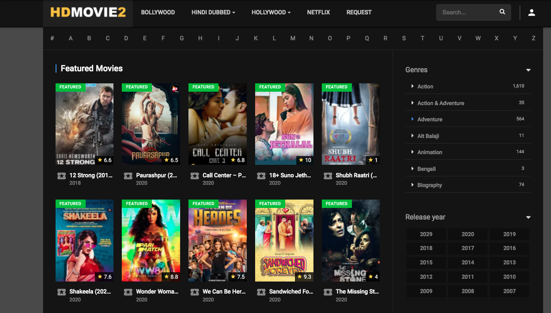
Task: Filter titles by the # symbol
Action: pyautogui.click(x=52, y=38)
